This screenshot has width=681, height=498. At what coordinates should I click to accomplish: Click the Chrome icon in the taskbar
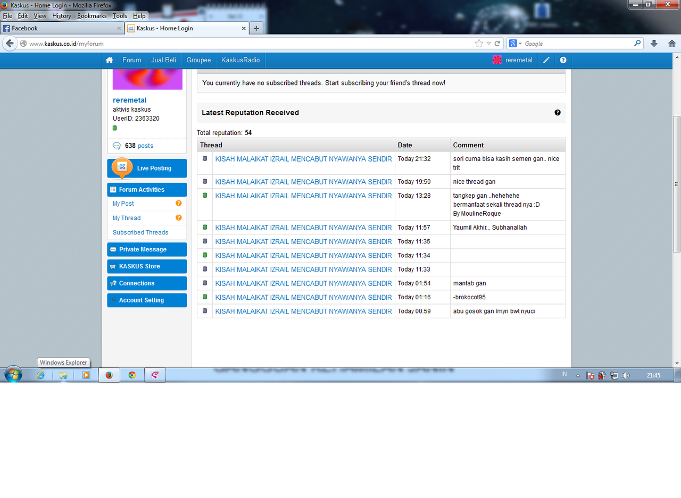(x=132, y=375)
